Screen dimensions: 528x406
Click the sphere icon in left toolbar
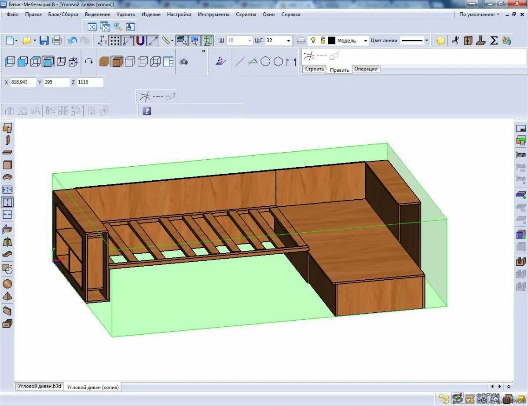[x=7, y=284]
